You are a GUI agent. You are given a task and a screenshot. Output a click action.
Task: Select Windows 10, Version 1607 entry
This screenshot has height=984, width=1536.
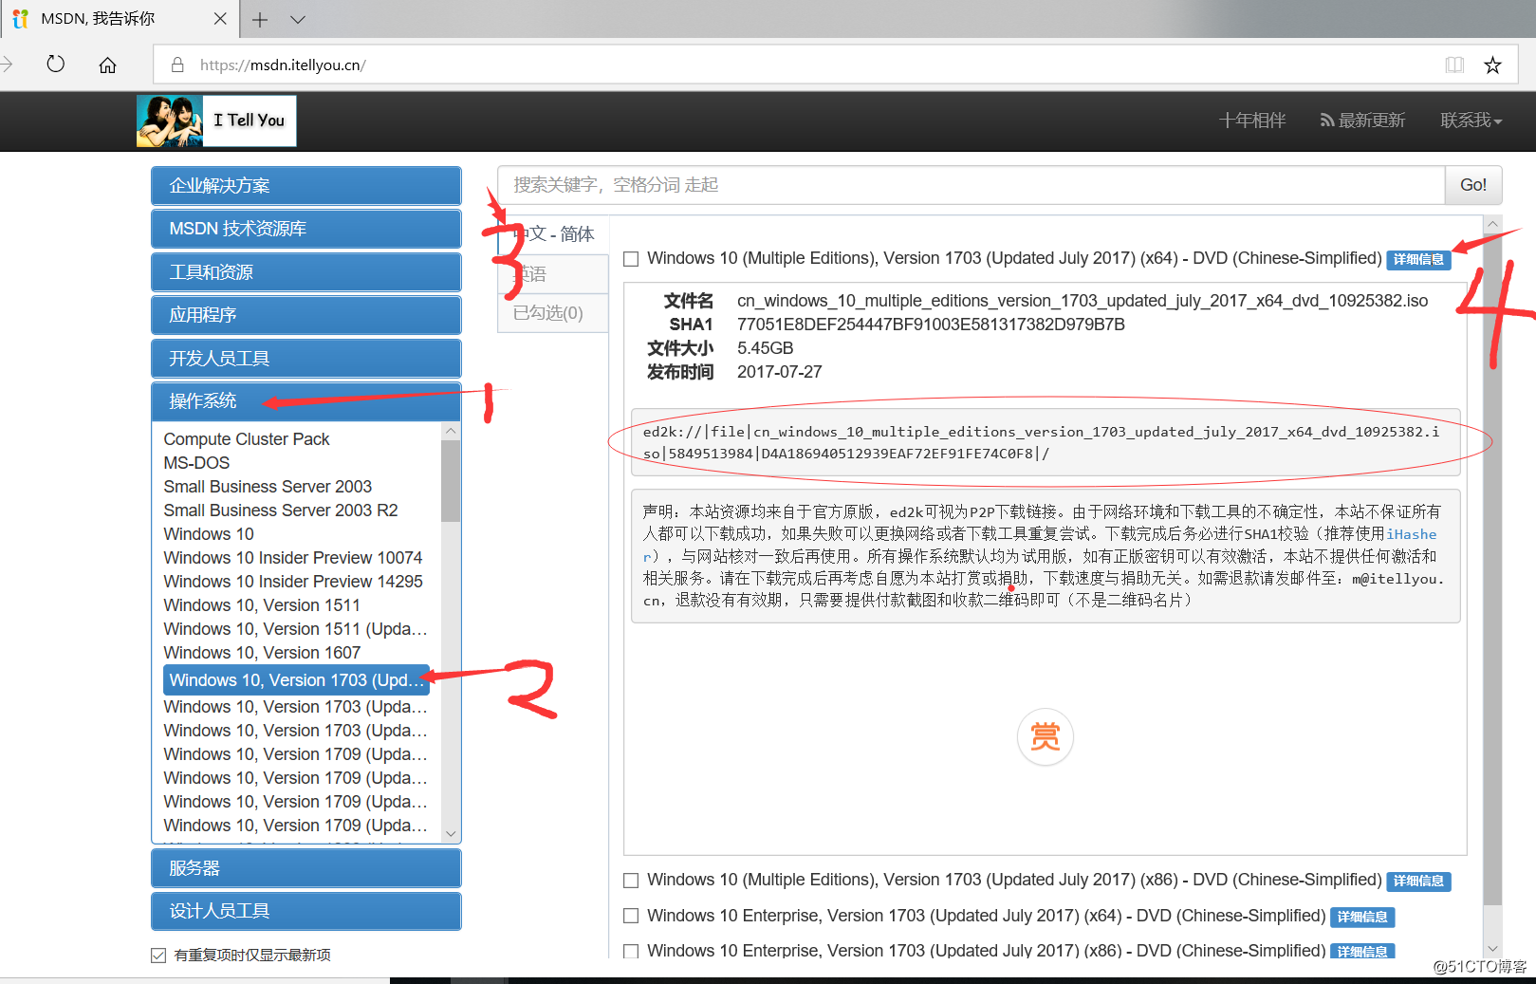[x=262, y=653]
